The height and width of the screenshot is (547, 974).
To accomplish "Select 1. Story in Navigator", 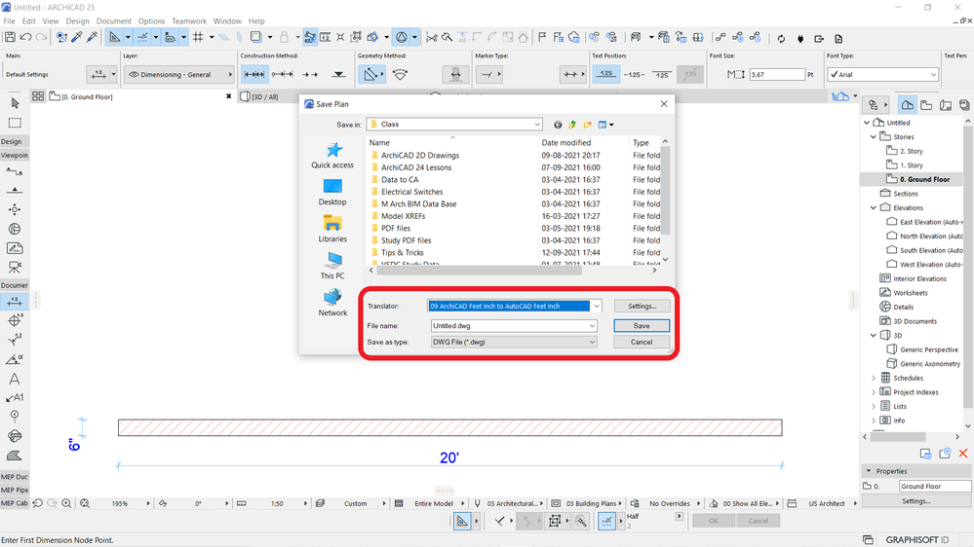I will (912, 165).
